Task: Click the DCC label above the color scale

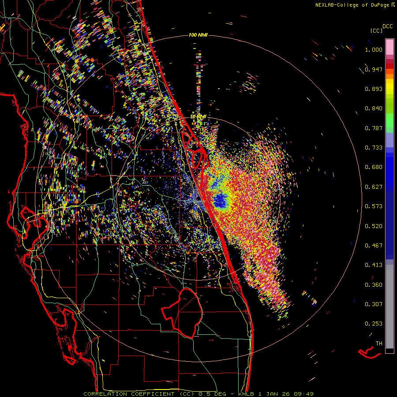Action: [x=387, y=26]
